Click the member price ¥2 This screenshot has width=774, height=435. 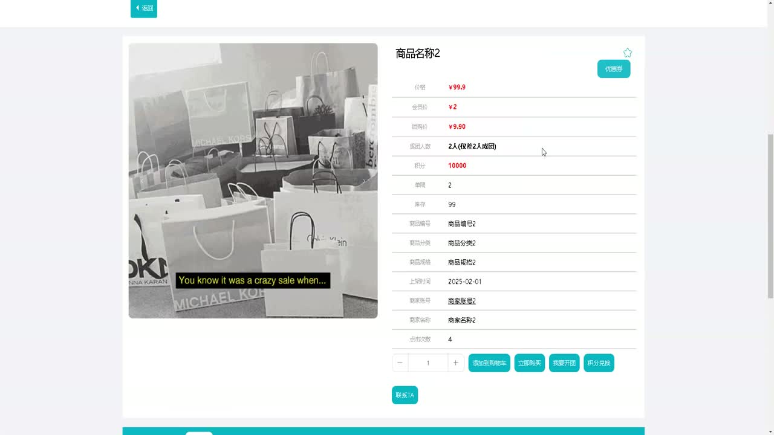tap(452, 107)
